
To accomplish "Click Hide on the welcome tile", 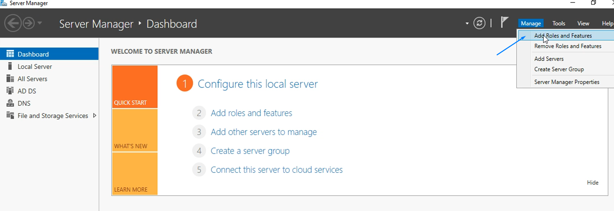I will 592,183.
